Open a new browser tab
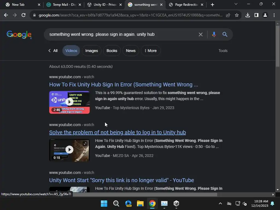280x210 pixels. (212, 5)
